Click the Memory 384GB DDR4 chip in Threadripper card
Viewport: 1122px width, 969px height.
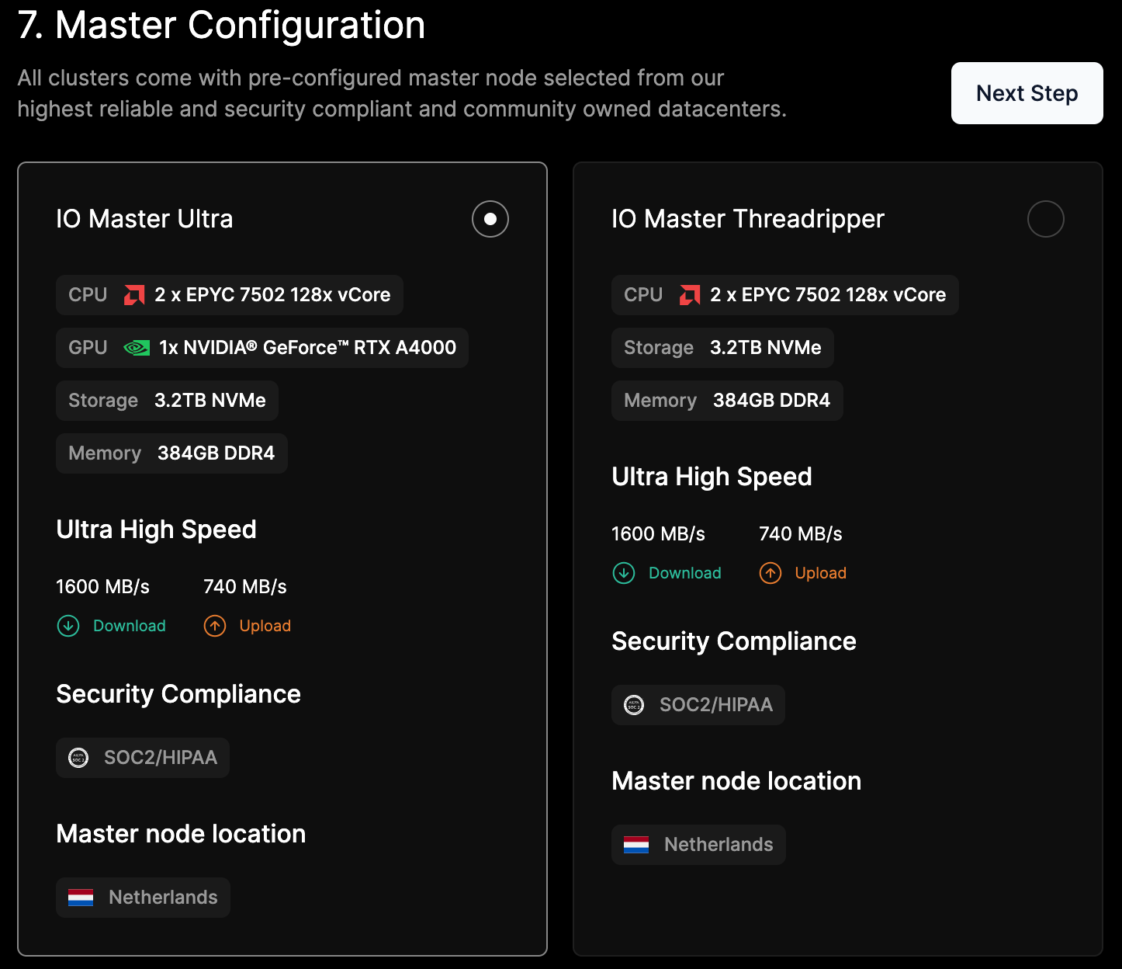(727, 401)
